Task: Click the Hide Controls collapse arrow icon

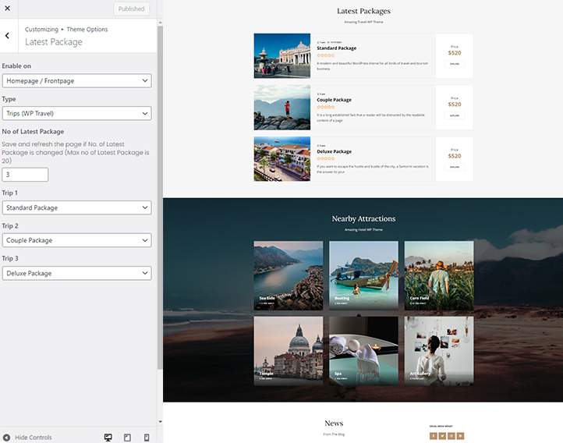Action: click(7, 438)
